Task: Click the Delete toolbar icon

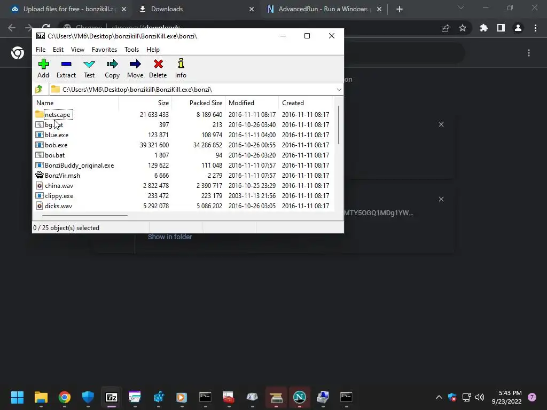Action: click(158, 64)
